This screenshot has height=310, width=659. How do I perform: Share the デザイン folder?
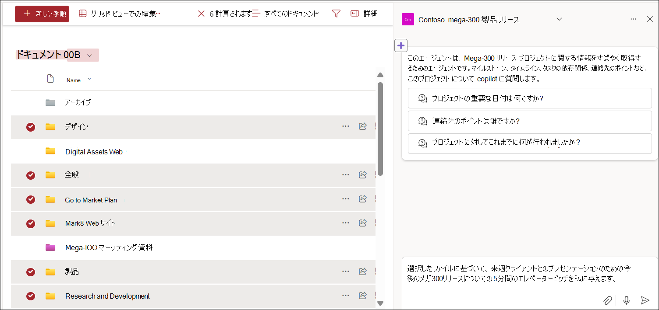click(363, 126)
